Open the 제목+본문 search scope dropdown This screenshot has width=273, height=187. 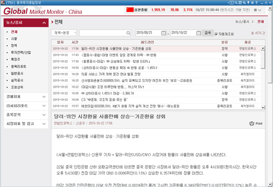click(65, 33)
